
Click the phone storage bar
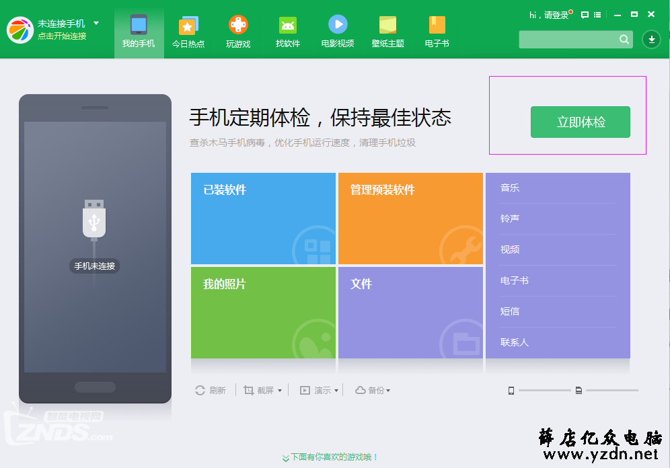click(544, 390)
